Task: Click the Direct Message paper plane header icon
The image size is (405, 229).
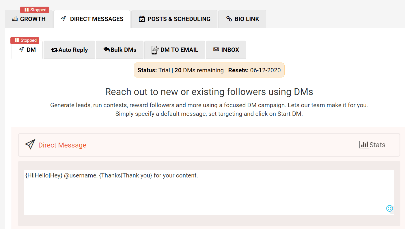Action: pos(30,145)
